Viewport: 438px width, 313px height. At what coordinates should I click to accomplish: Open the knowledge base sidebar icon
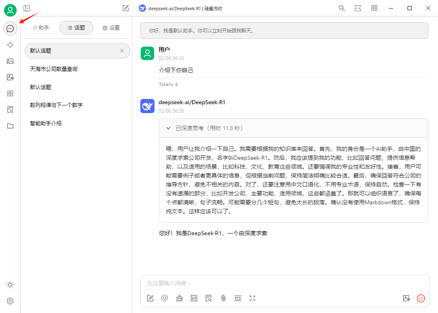tap(10, 109)
